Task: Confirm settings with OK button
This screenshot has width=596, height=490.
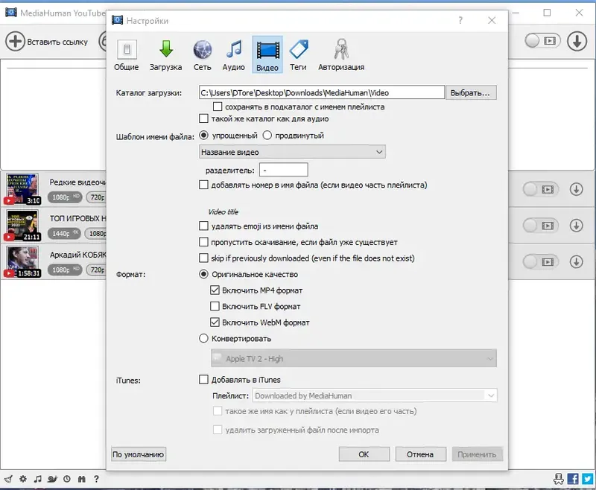Action: point(364,454)
